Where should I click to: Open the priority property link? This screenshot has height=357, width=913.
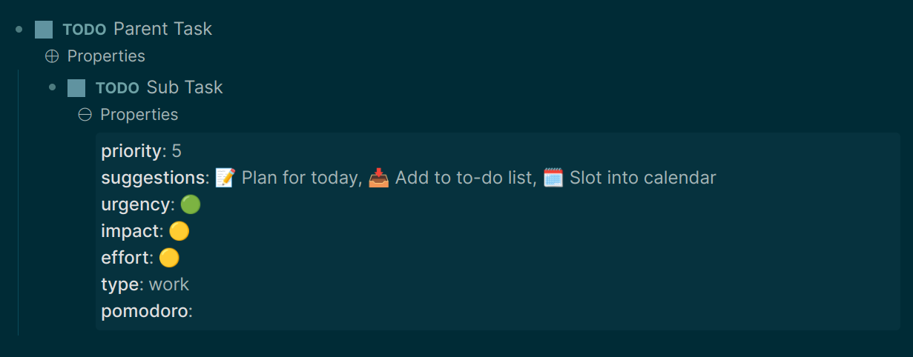[131, 152]
